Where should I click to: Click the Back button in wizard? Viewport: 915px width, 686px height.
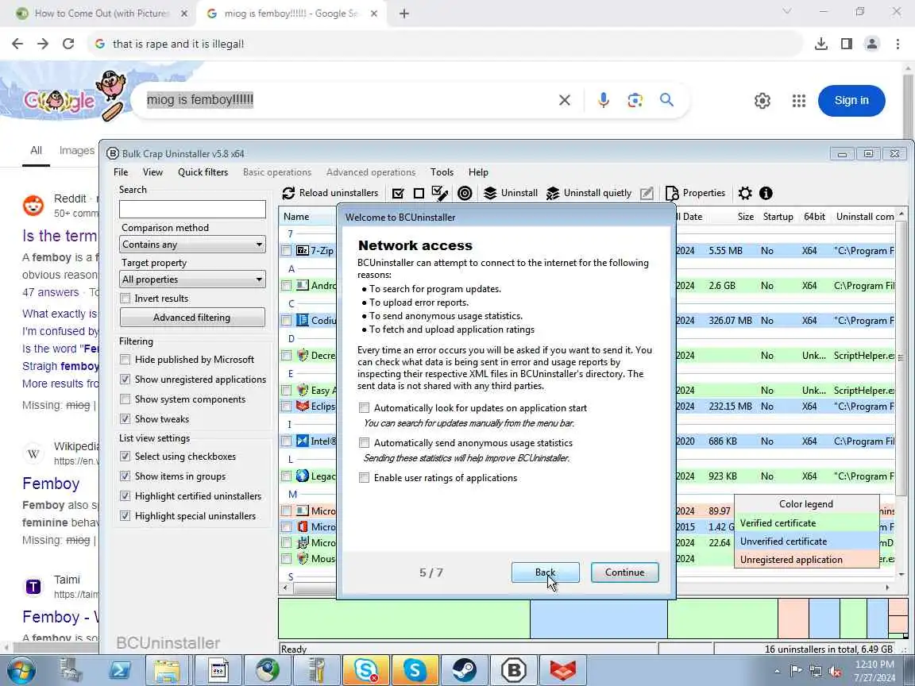click(546, 572)
